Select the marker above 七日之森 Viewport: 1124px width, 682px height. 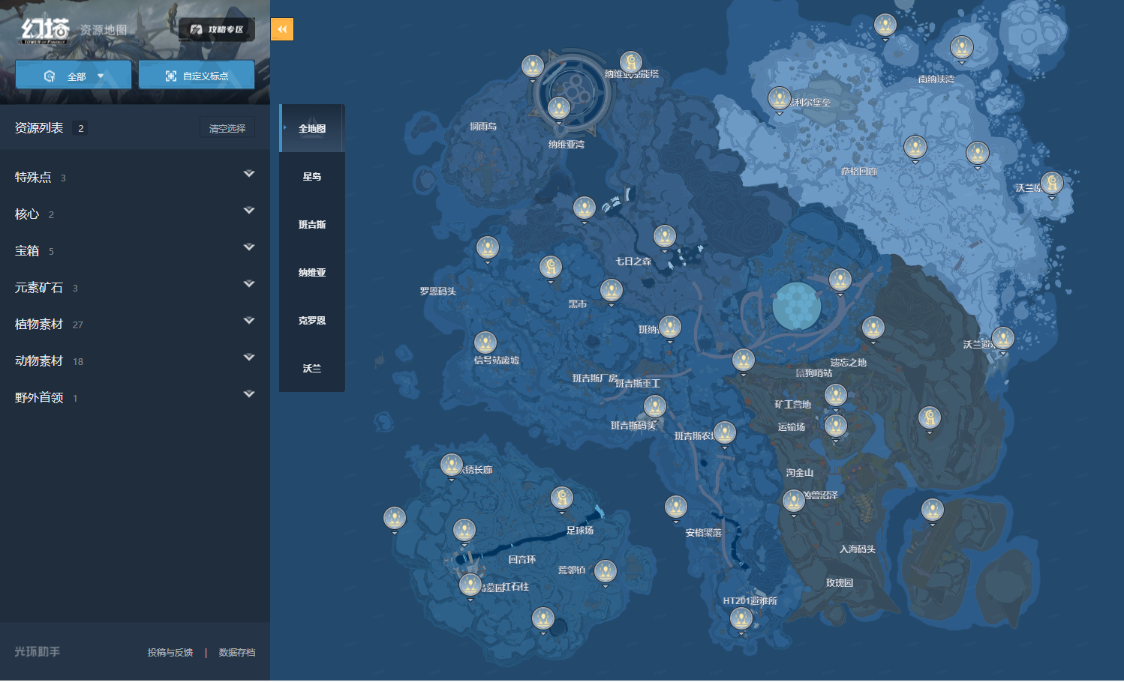[x=665, y=238]
